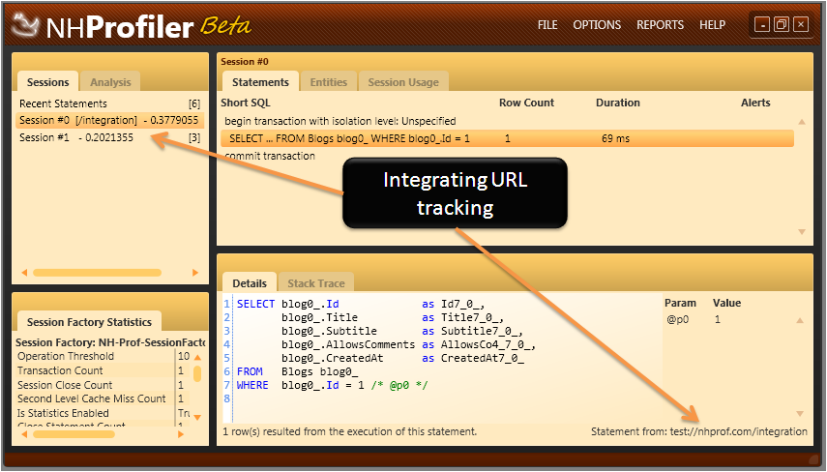The image size is (827, 472).
Task: Click the Param column header
Action: (x=680, y=303)
